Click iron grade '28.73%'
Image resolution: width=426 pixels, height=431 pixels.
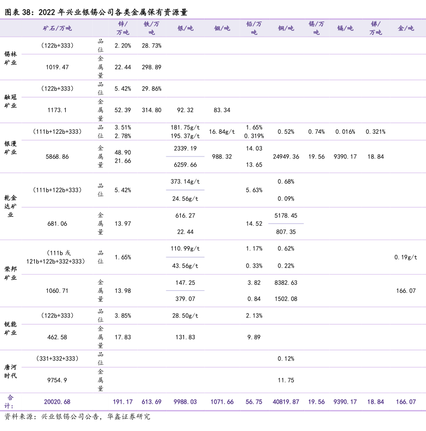pyautogui.click(x=152, y=45)
